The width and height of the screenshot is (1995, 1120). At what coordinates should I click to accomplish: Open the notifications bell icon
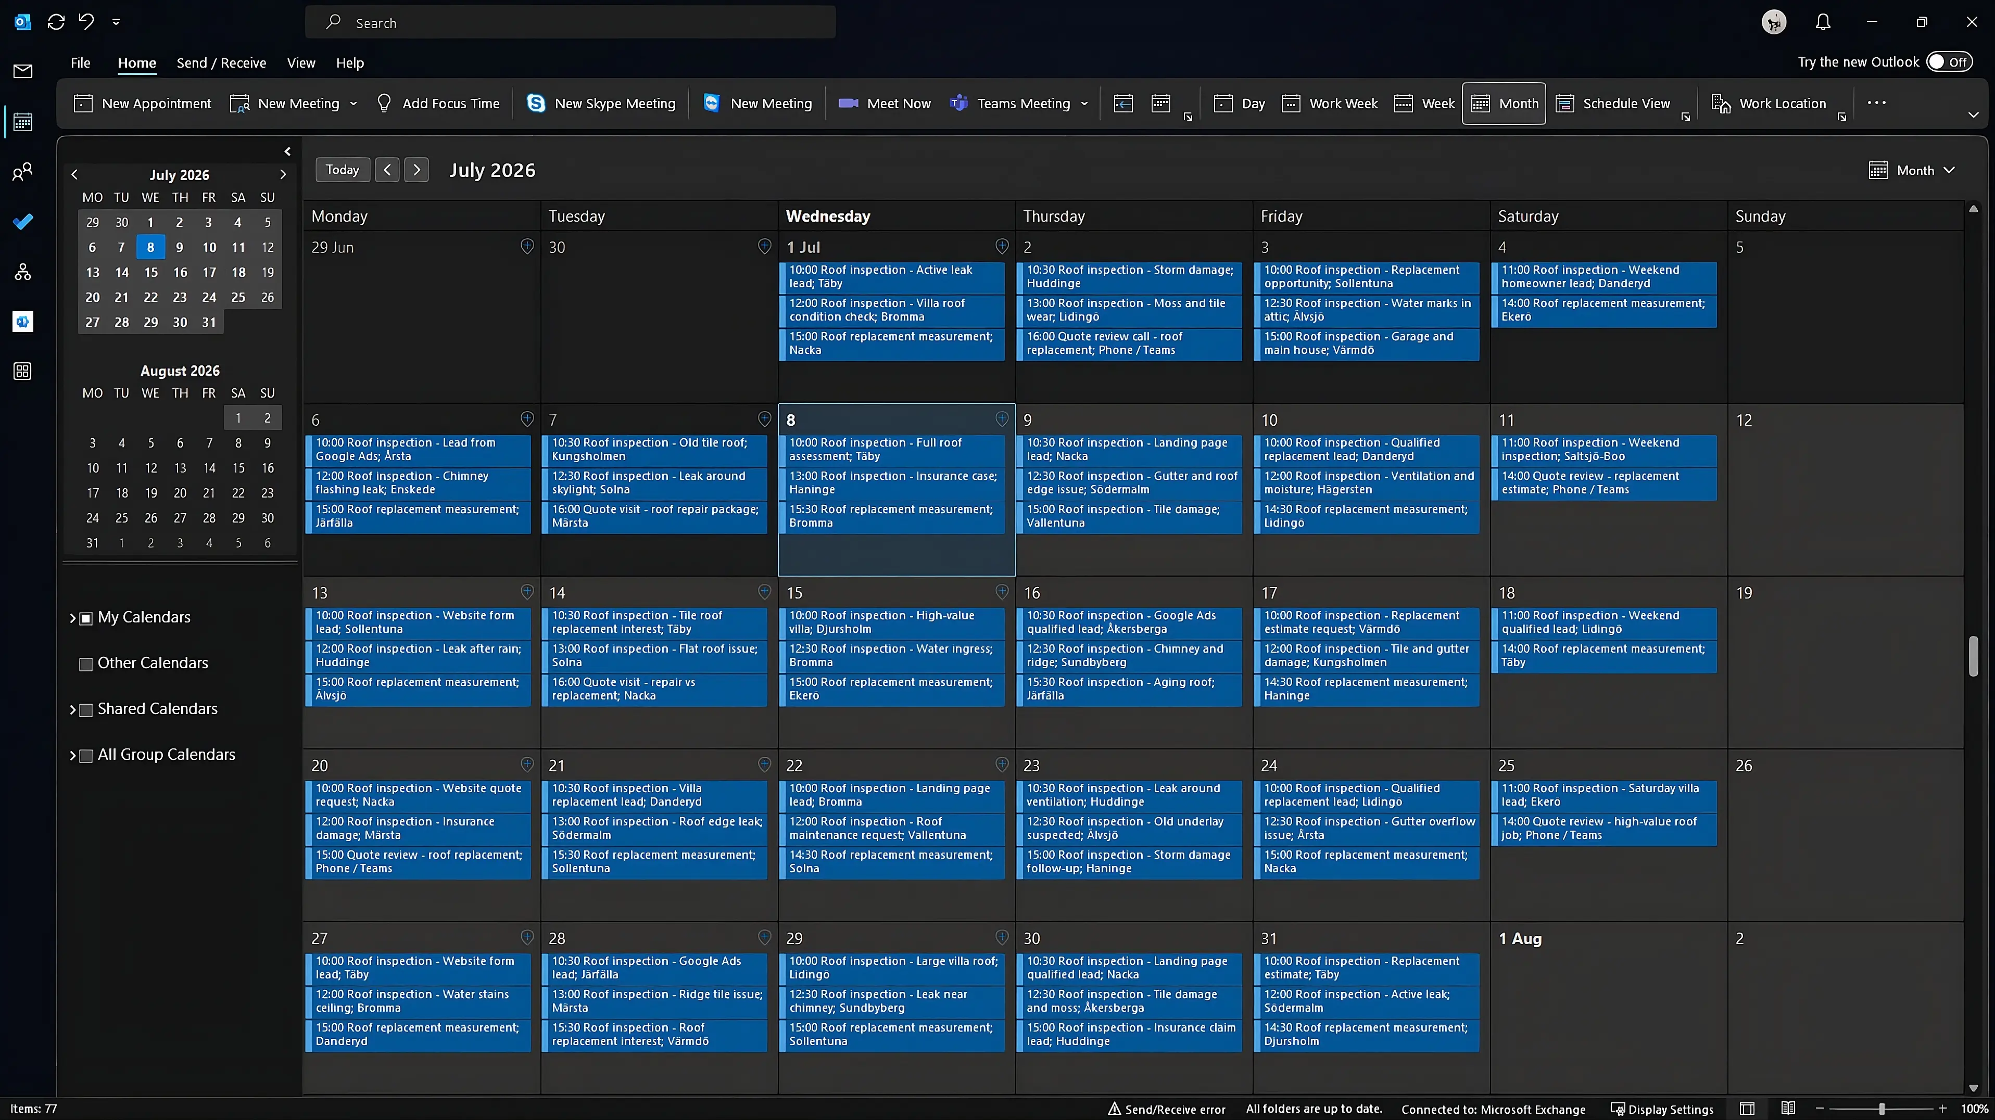tap(1823, 22)
